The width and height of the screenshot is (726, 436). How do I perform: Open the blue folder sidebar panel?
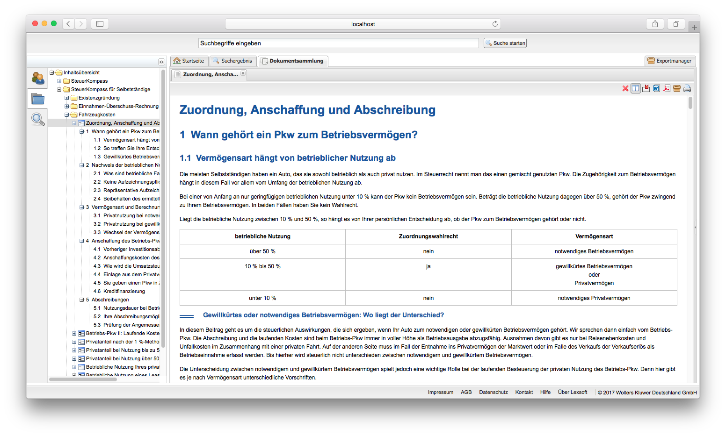pos(38,99)
